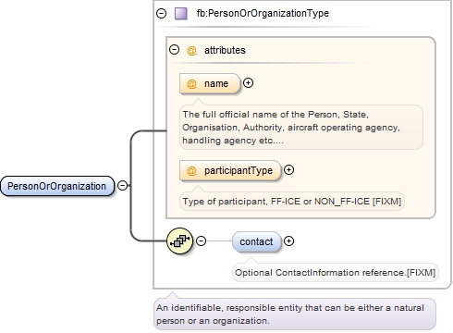The height and width of the screenshot is (333, 453).
Task: Click the @ icon beside attributes header
Action: click(x=191, y=50)
